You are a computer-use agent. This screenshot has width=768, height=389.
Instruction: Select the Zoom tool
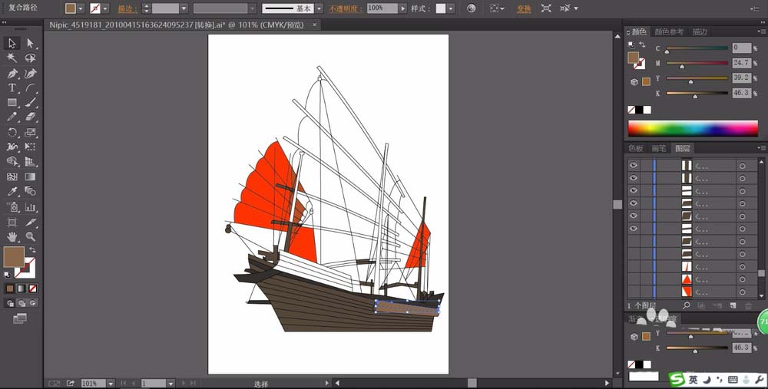pos(31,237)
